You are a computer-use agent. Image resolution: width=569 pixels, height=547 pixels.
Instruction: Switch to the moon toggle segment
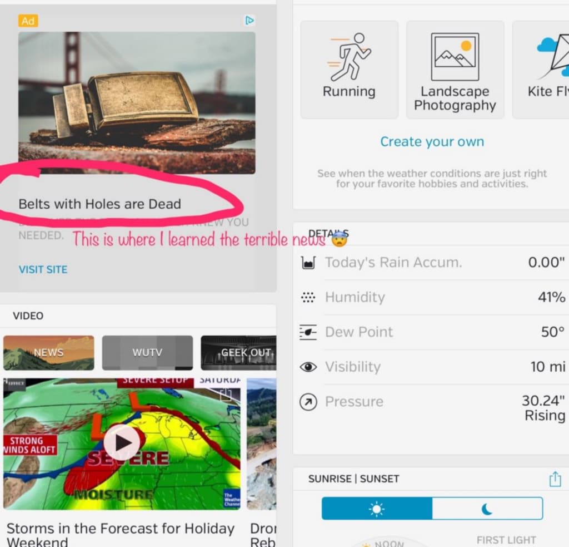point(487,509)
